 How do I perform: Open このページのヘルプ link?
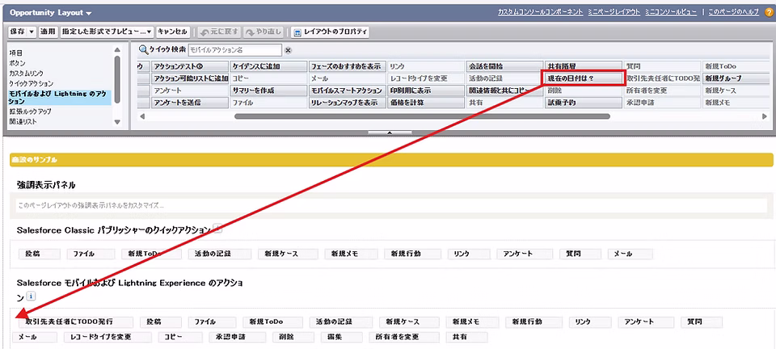(x=735, y=12)
